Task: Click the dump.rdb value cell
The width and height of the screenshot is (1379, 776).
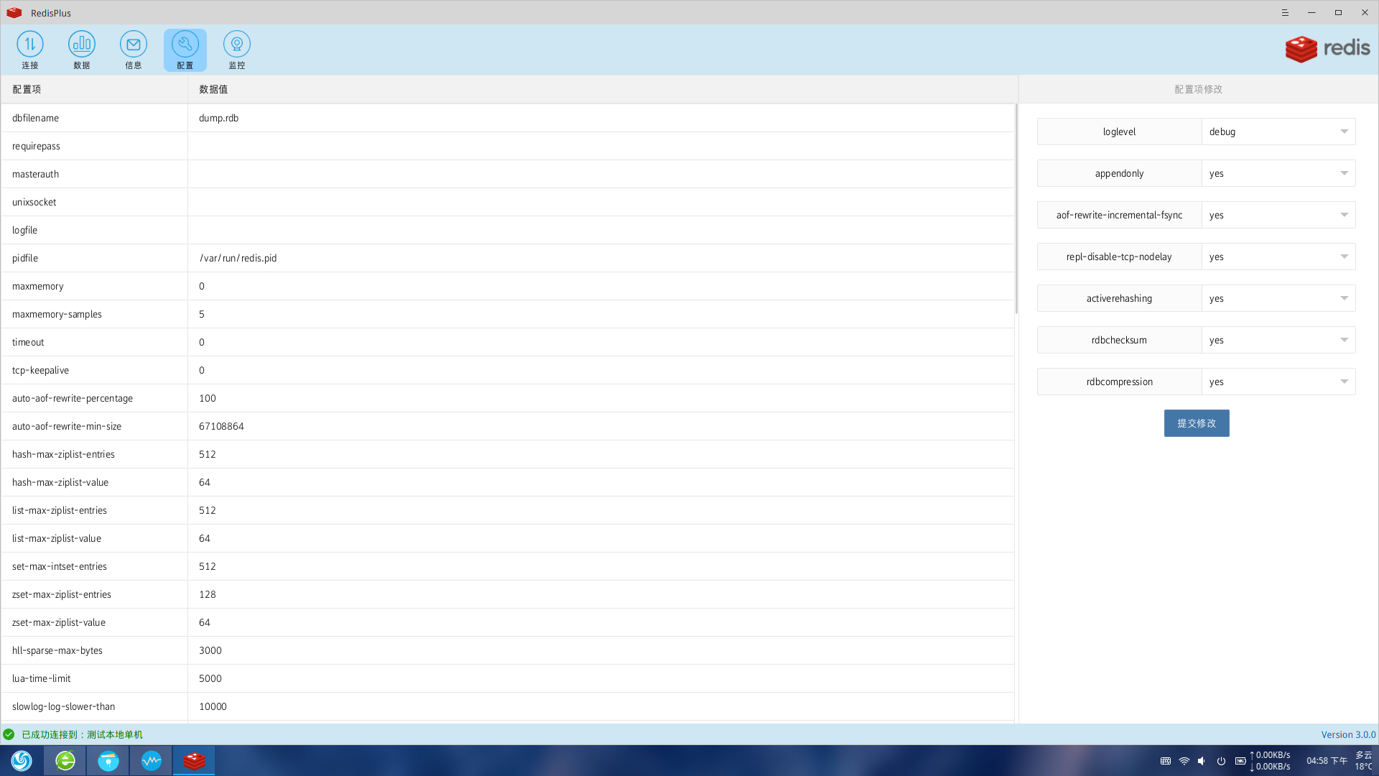Action: pos(601,118)
